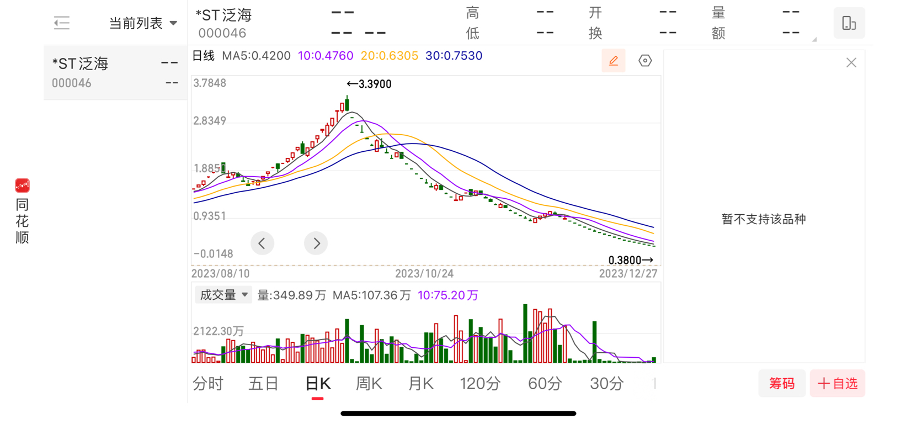
Task: Switch to the 五日 tab
Action: tap(263, 383)
